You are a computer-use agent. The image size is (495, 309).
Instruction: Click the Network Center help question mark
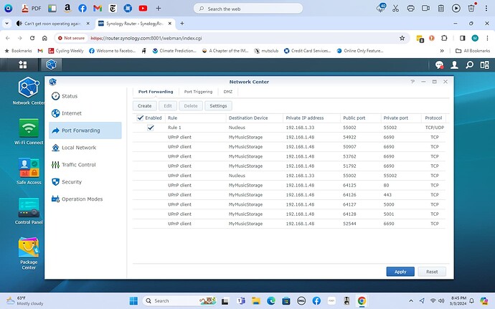coord(412,82)
